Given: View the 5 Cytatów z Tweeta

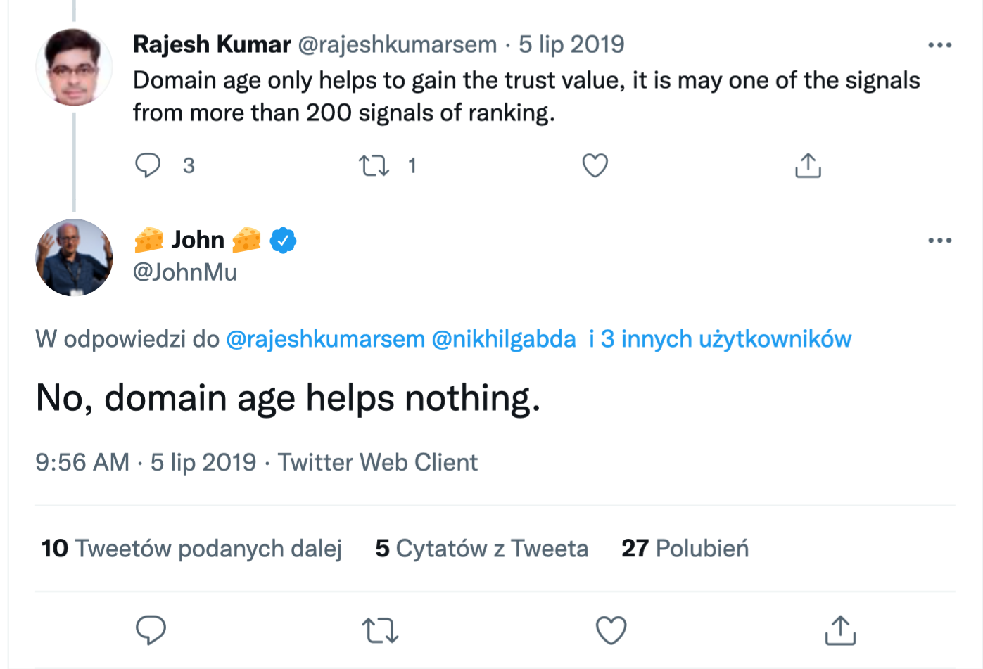Looking at the screenshot, I should [482, 549].
